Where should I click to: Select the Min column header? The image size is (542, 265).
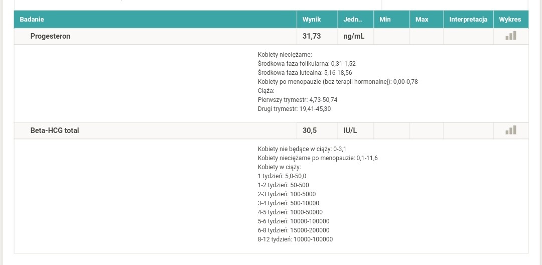pos(385,20)
